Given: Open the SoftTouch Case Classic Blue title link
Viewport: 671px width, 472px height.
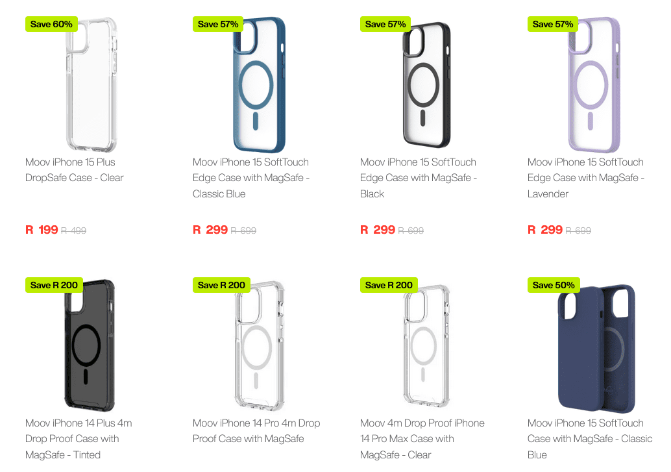Looking at the screenshot, I should tap(590, 439).
